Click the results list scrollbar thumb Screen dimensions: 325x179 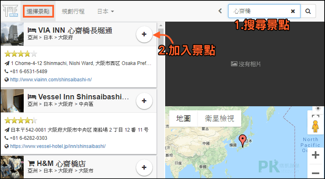(161, 37)
